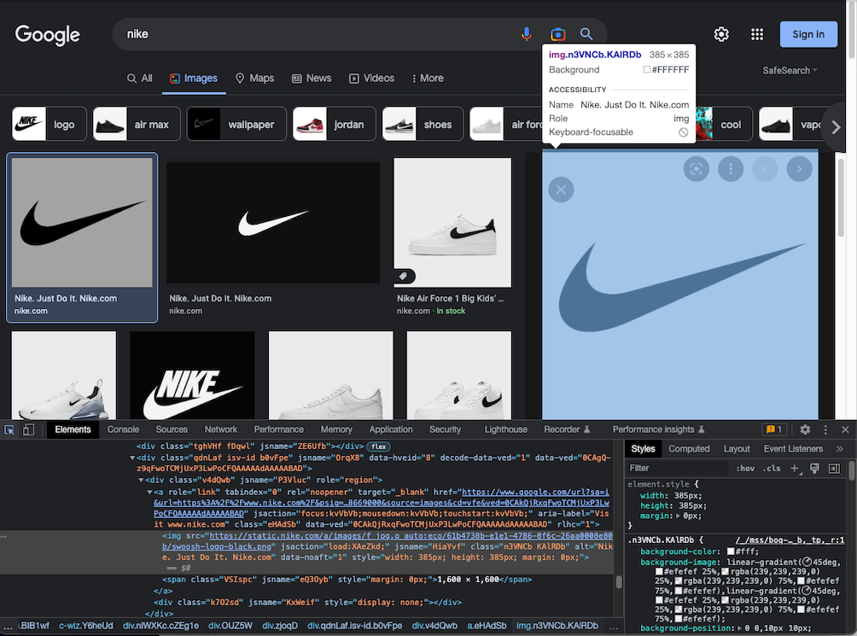Image resolution: width=857 pixels, height=636 pixels.
Task: Switch to the Maps search tab
Action: [254, 79]
